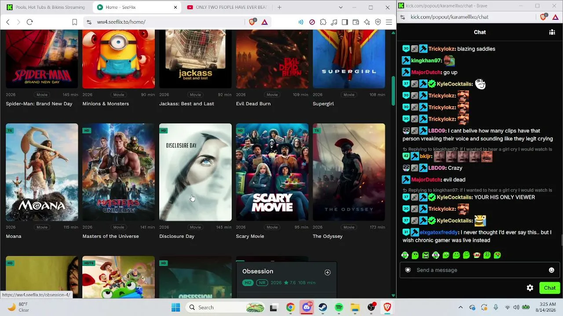
Task: Reload the SeeFlix page
Action: pos(29,22)
